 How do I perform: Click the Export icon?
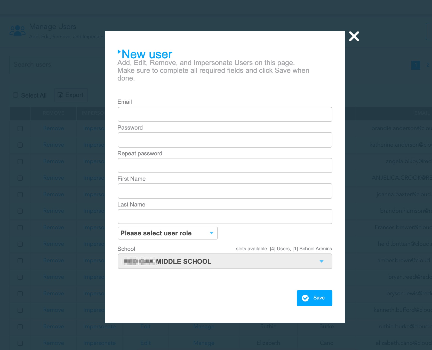tap(60, 95)
